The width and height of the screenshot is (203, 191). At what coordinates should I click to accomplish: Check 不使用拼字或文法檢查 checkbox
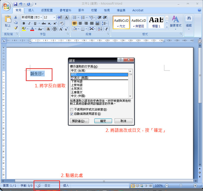(72, 110)
